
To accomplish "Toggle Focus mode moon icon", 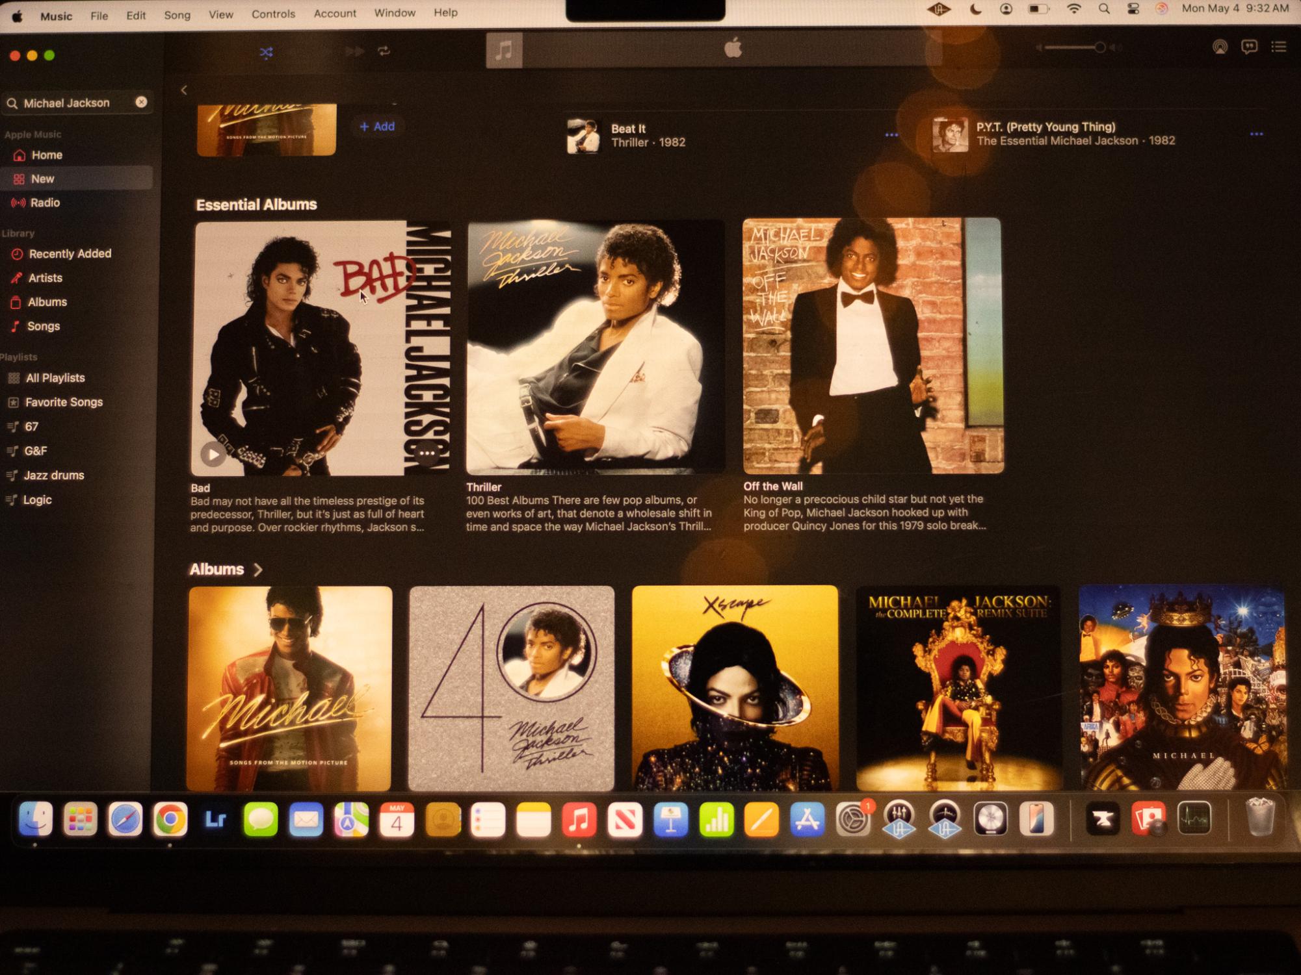I will click(975, 9).
